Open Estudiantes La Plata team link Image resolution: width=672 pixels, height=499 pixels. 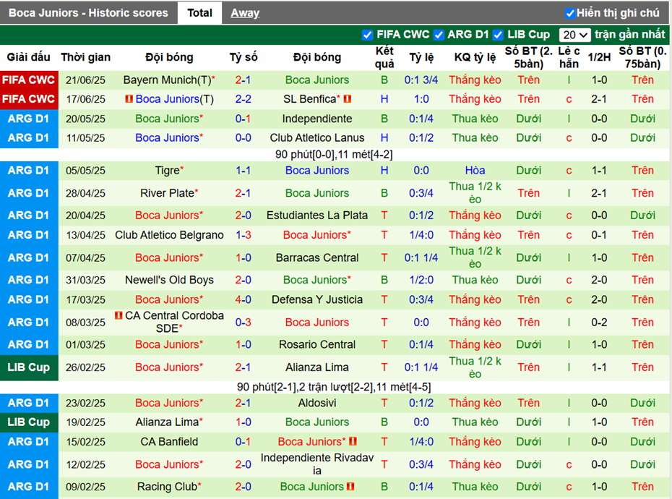coord(317,216)
